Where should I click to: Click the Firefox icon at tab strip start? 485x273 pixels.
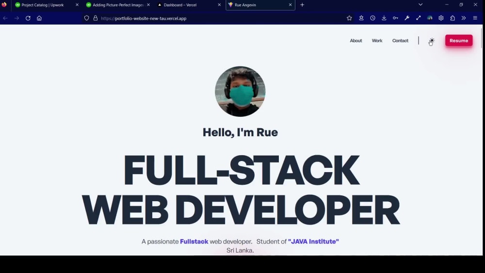pos(4,5)
